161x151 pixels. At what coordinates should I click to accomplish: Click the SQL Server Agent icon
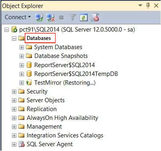(x=22, y=144)
